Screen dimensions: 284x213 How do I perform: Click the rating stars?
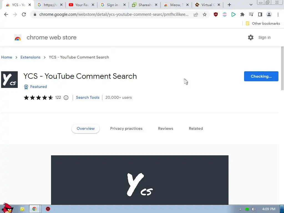tap(38, 98)
